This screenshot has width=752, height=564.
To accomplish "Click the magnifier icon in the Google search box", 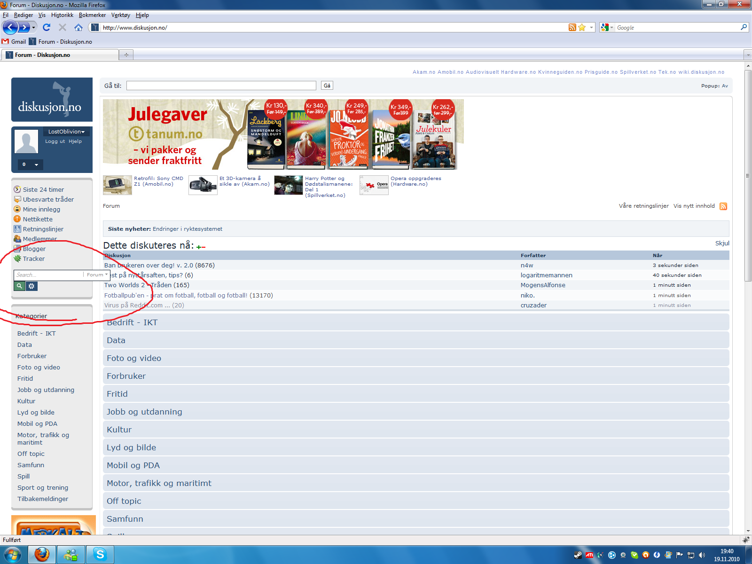I will coord(744,27).
